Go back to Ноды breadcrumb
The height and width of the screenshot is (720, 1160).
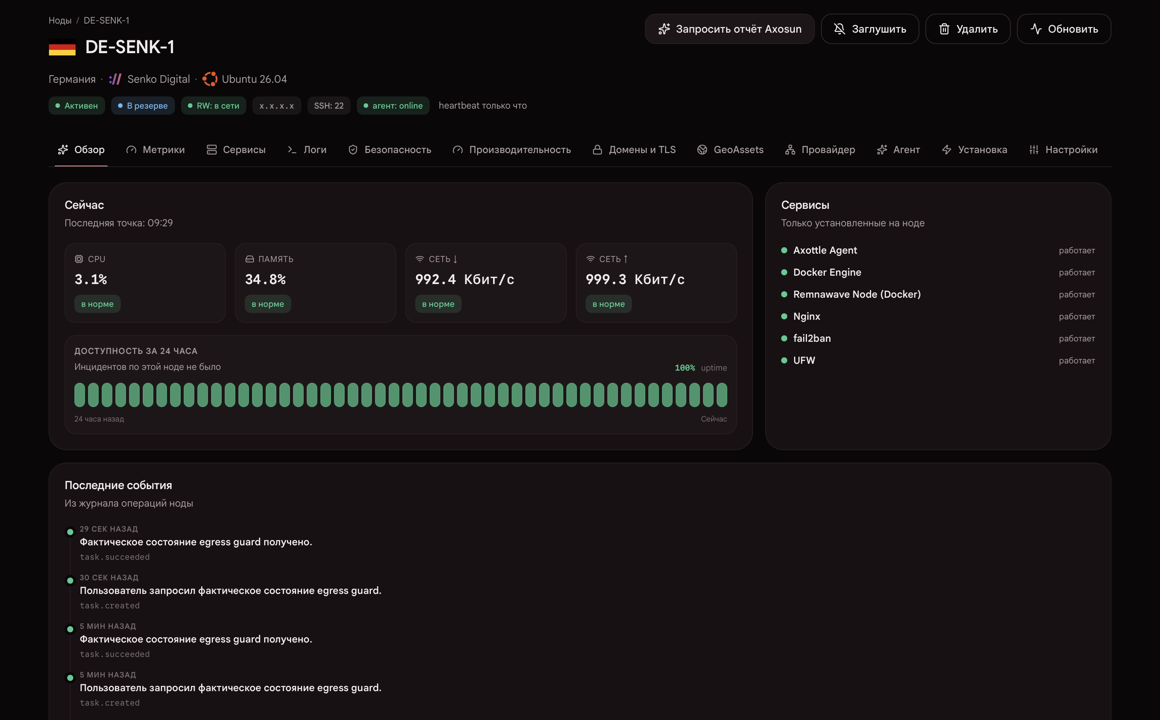[x=60, y=21]
